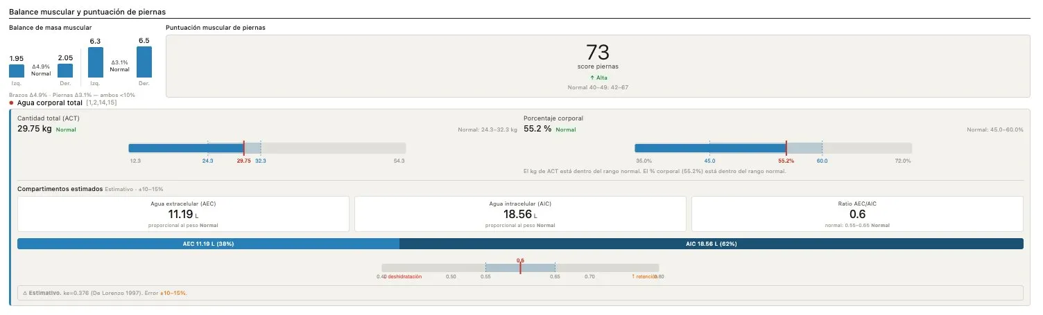
Task: Click the red dot beside Agua corporal total
Action: point(12,102)
